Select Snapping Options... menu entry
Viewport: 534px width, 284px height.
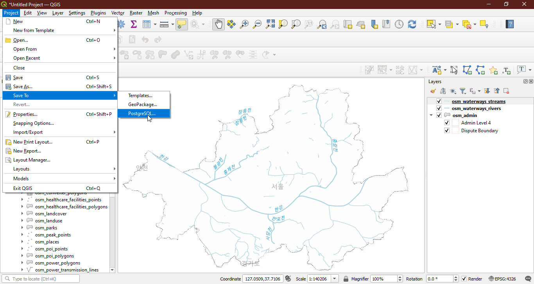[x=60, y=123]
